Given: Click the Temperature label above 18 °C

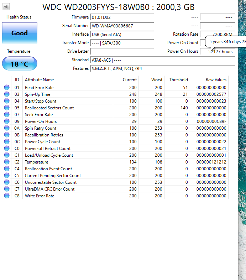Looking at the screenshot, I should tap(19, 51).
